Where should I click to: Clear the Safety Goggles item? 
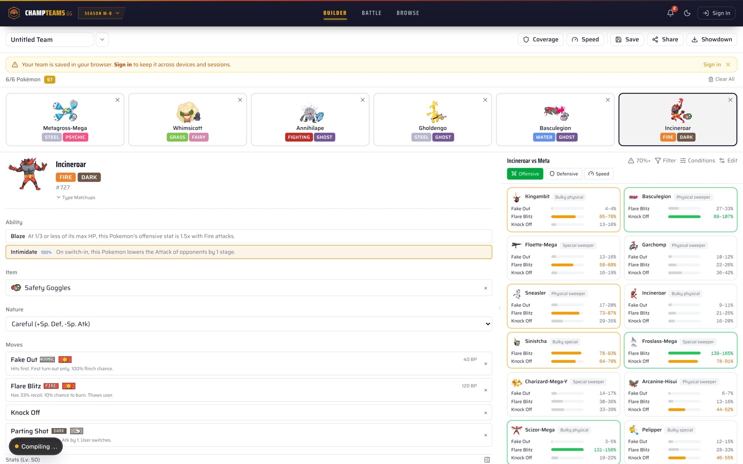pos(486,288)
